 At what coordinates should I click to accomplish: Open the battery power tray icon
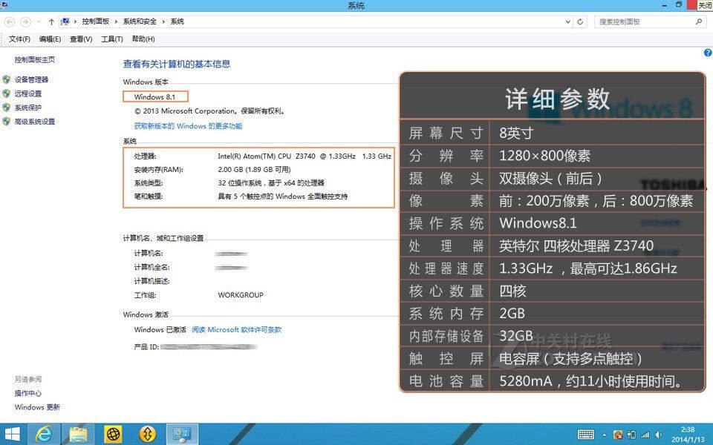coord(631,435)
